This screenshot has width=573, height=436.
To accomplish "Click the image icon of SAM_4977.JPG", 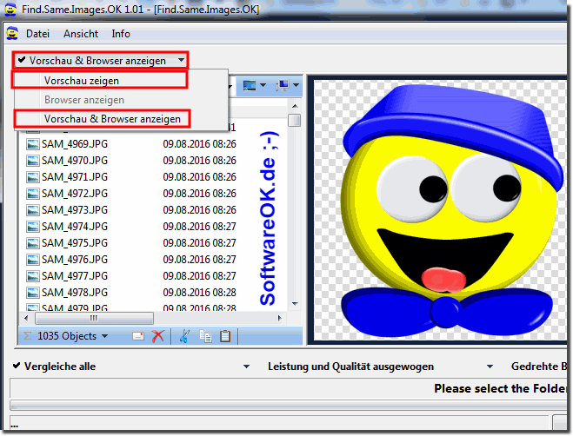I will pyautogui.click(x=32, y=276).
